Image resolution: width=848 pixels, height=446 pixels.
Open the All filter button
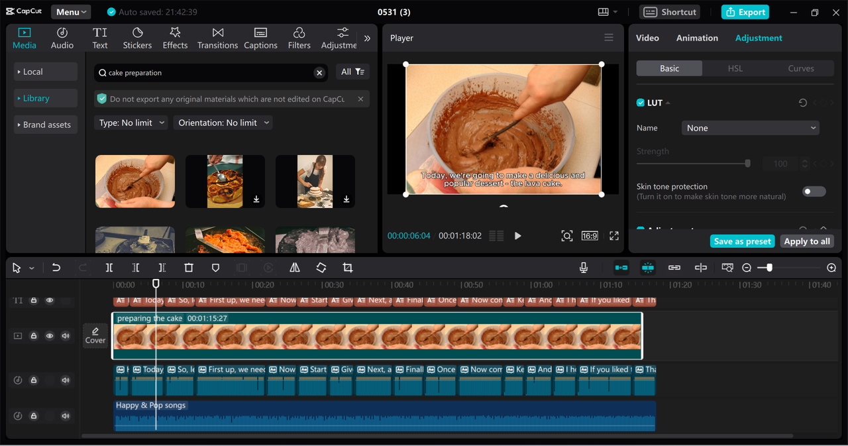(352, 72)
